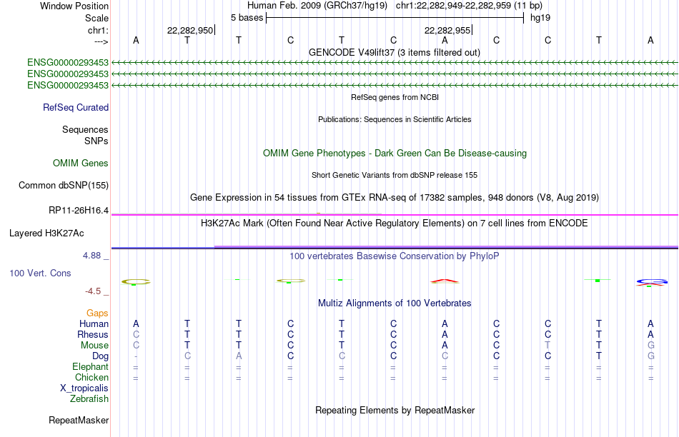Click the red A conservation logo glyph
The height and width of the screenshot is (437, 679).
pyautogui.click(x=445, y=281)
